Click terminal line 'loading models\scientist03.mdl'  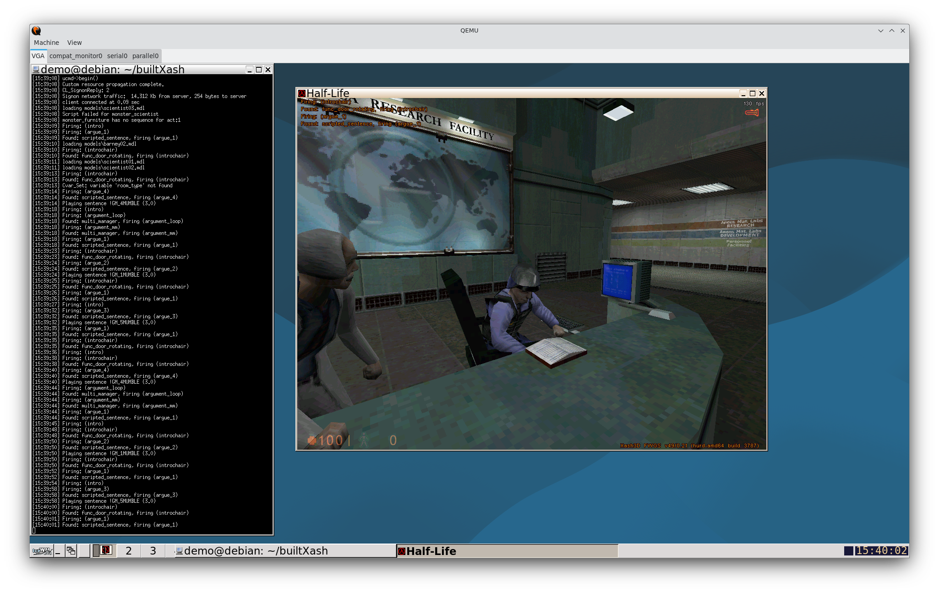pyautogui.click(x=104, y=109)
